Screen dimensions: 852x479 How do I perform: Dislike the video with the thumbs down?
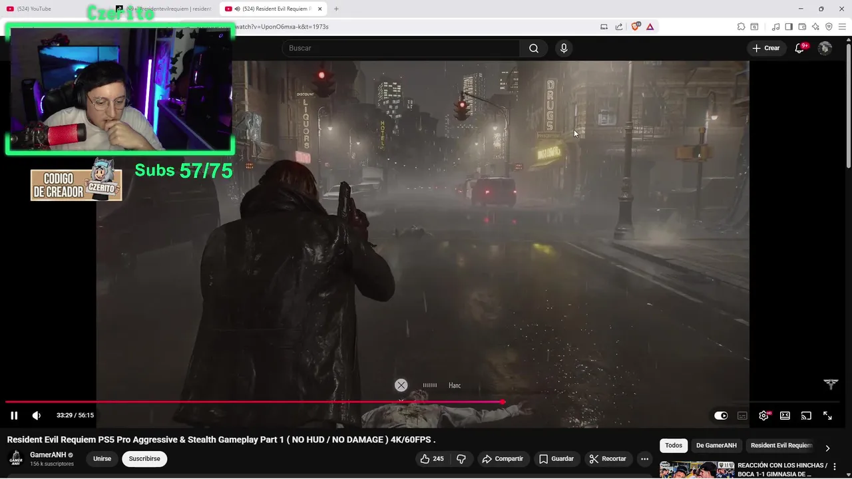tap(461, 458)
